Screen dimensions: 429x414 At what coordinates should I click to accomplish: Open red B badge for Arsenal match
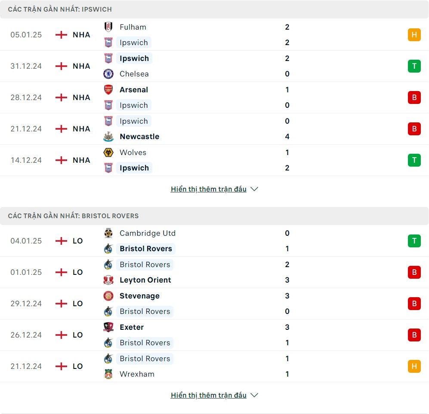[414, 97]
